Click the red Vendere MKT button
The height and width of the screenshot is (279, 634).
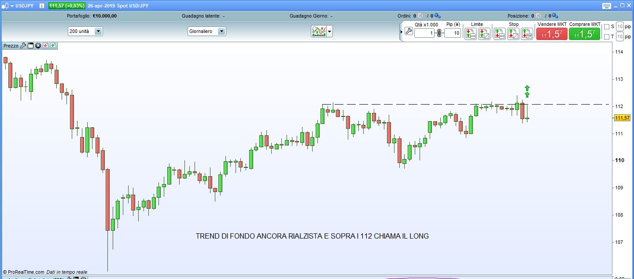(552, 34)
